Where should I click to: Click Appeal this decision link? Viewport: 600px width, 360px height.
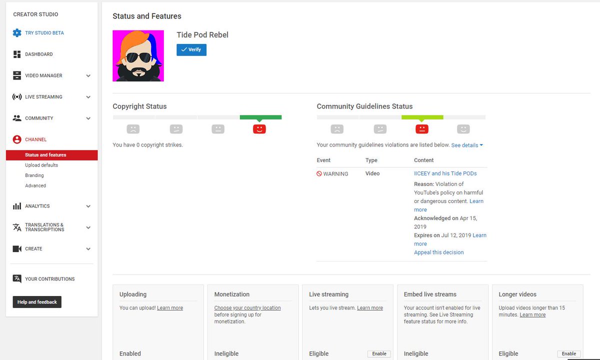click(439, 252)
